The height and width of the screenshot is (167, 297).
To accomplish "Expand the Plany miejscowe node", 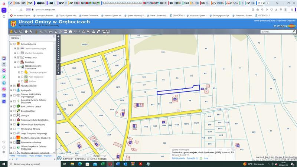I will click(19, 77).
